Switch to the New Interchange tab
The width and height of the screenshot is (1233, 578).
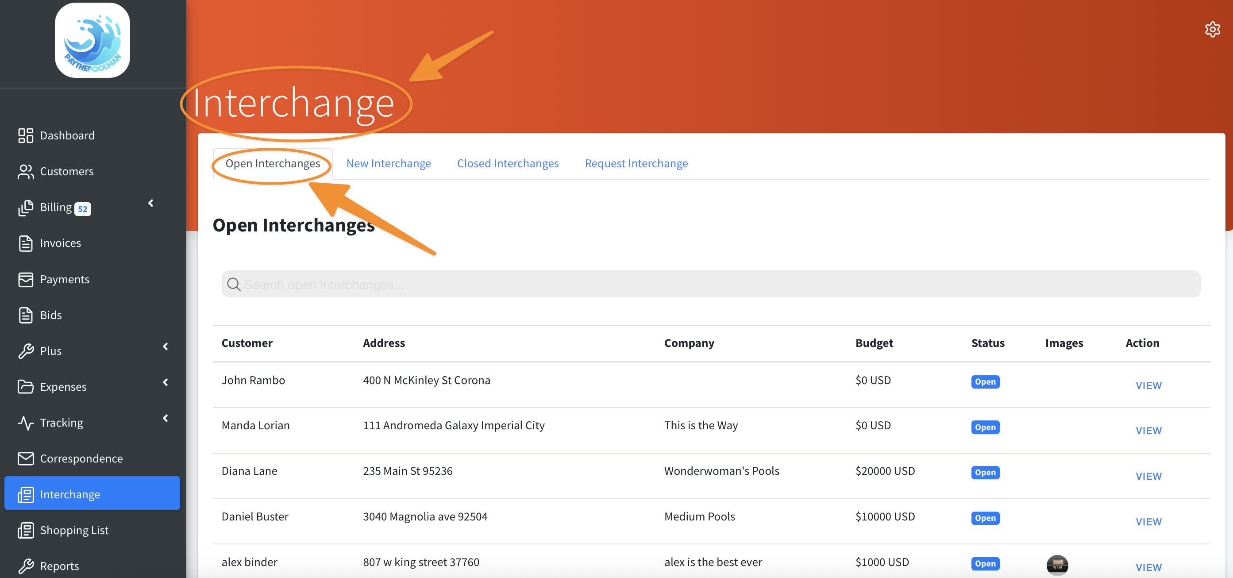coord(388,164)
